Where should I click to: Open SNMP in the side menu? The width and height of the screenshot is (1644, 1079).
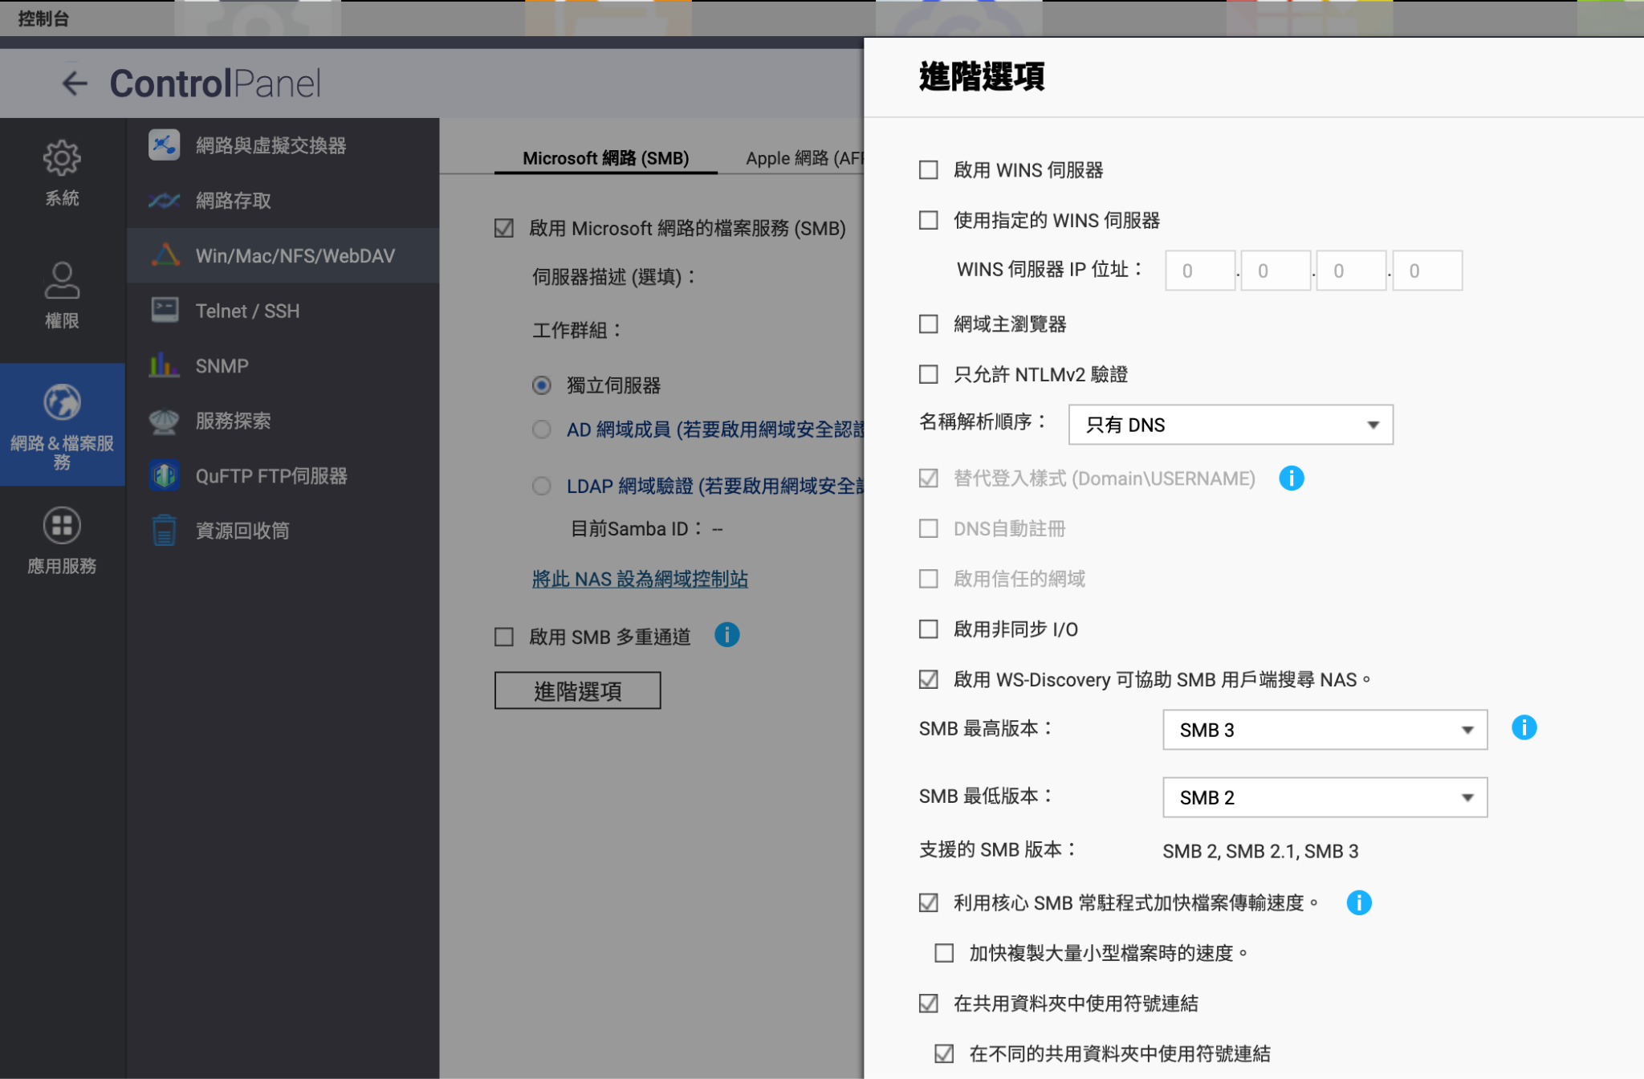pyautogui.click(x=222, y=366)
